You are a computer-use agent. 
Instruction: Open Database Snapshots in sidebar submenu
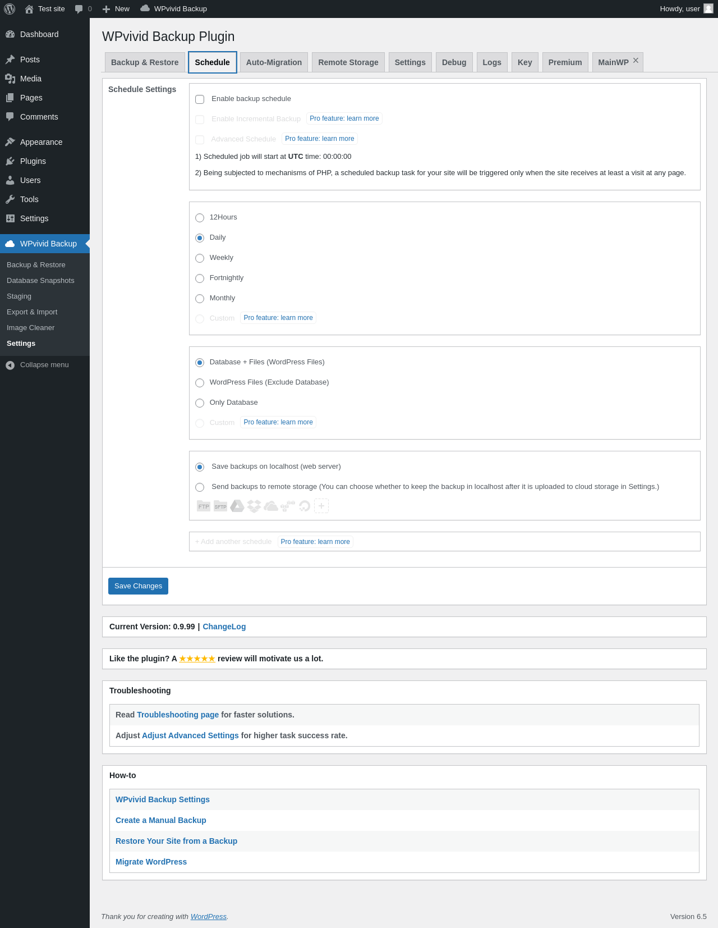point(40,281)
